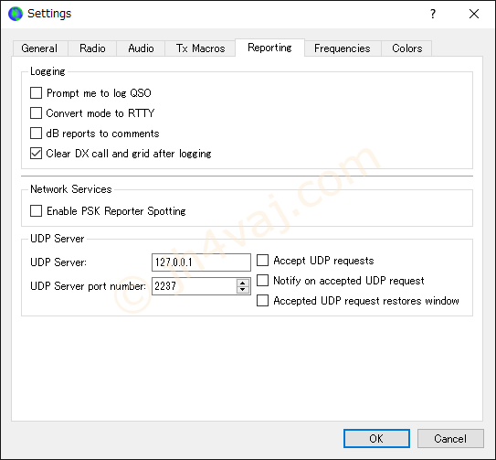Increase UDP Server port number with up arrow
The height and width of the screenshot is (460, 496).
[x=243, y=283]
